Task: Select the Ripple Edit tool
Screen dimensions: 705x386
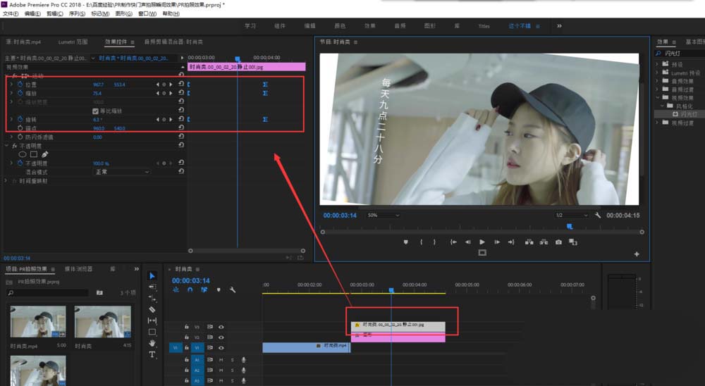Action: click(x=152, y=299)
